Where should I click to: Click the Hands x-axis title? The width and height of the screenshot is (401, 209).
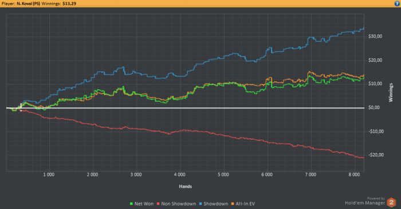pyautogui.click(x=186, y=187)
